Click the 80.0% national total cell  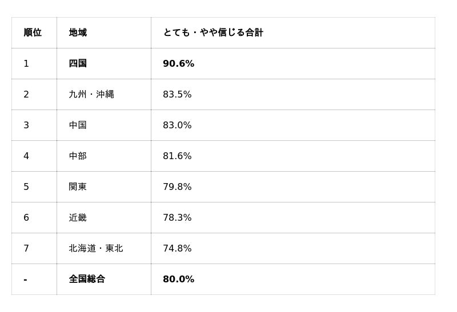[178, 279]
